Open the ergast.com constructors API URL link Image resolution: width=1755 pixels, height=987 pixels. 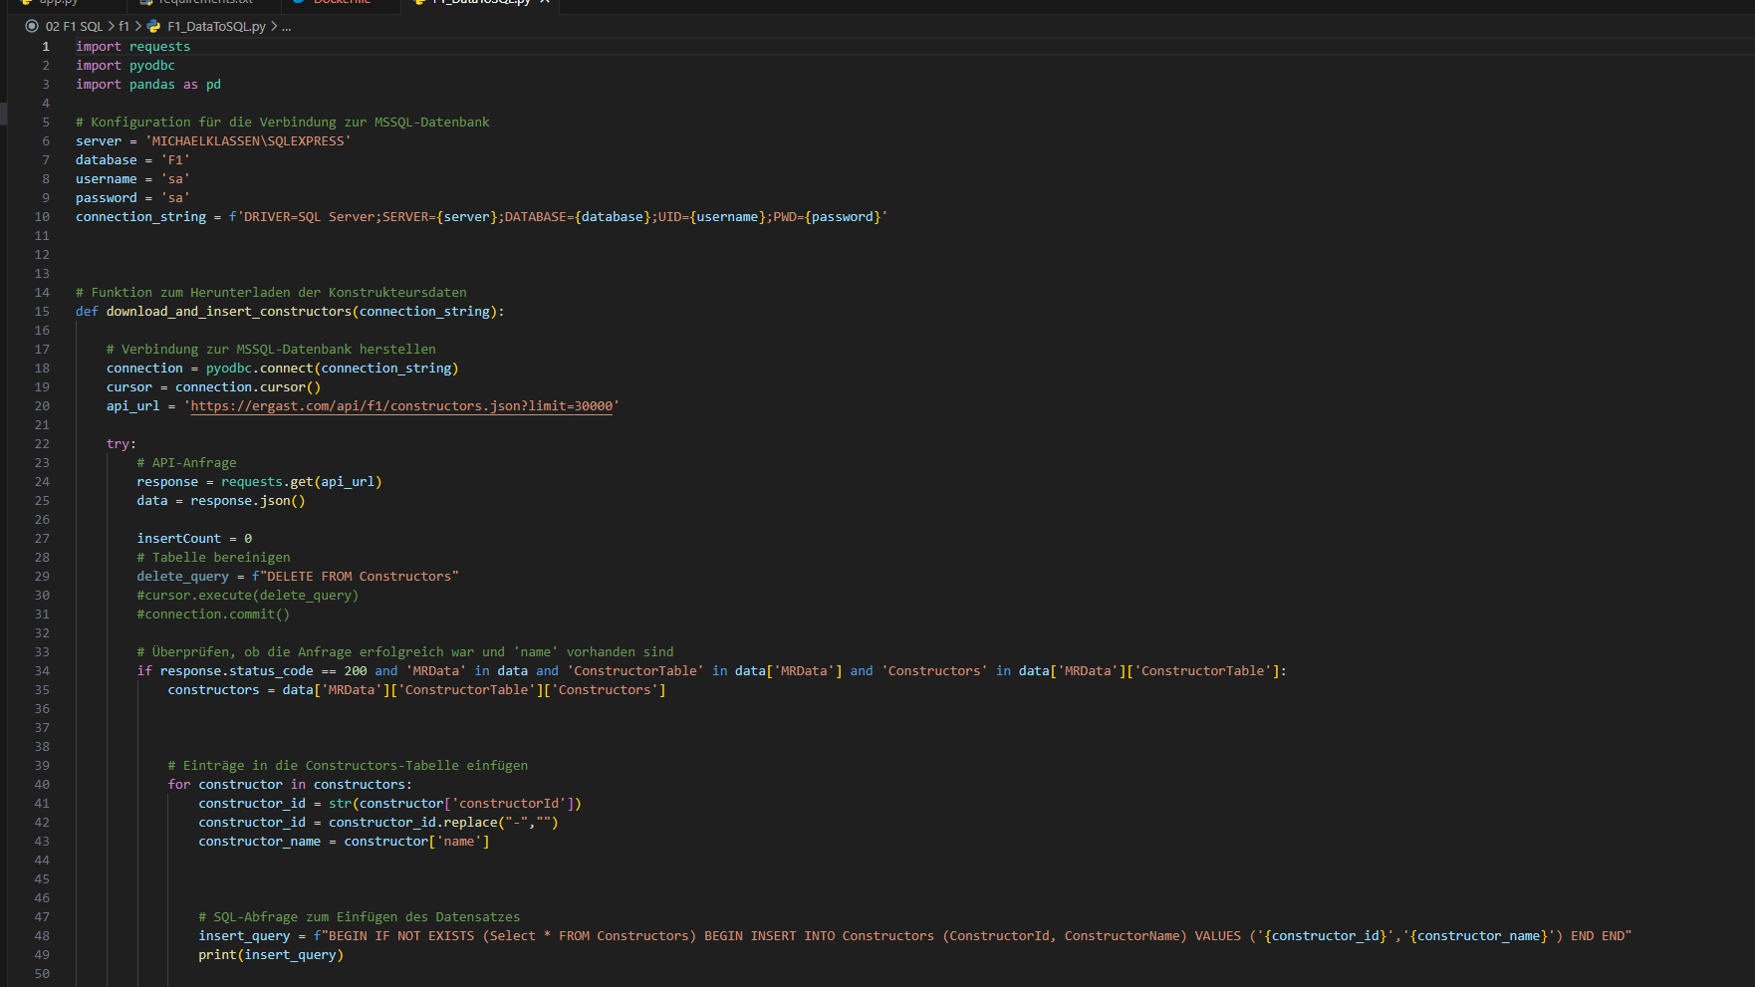tap(401, 405)
